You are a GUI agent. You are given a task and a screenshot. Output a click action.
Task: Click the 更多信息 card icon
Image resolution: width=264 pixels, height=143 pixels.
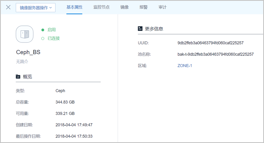pyautogui.click(x=140, y=29)
